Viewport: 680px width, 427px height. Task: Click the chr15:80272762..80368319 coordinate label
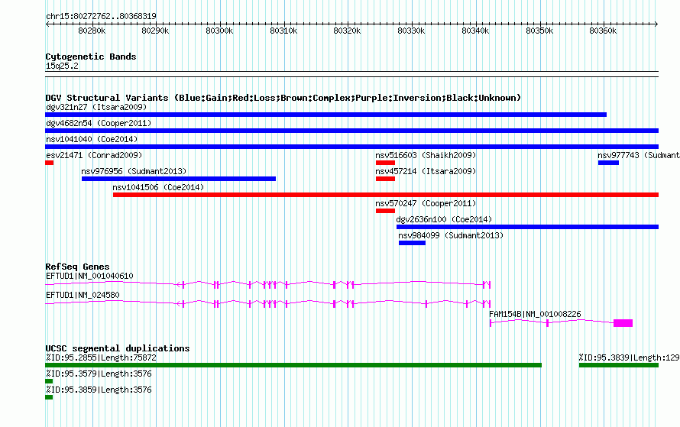[x=101, y=16]
